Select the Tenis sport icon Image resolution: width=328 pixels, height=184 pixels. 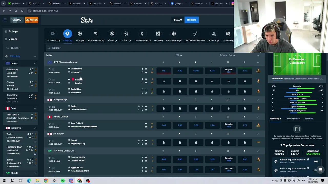tap(80, 34)
